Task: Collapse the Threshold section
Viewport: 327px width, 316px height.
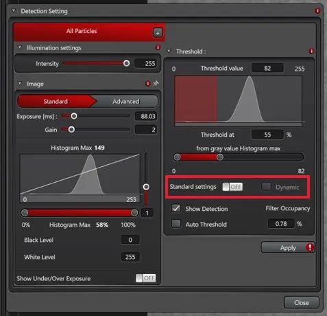Action: 169,51
